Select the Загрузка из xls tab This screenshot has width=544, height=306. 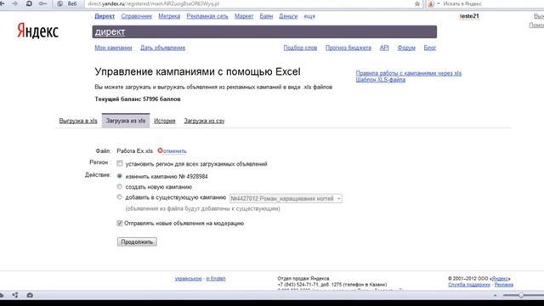[x=126, y=121]
